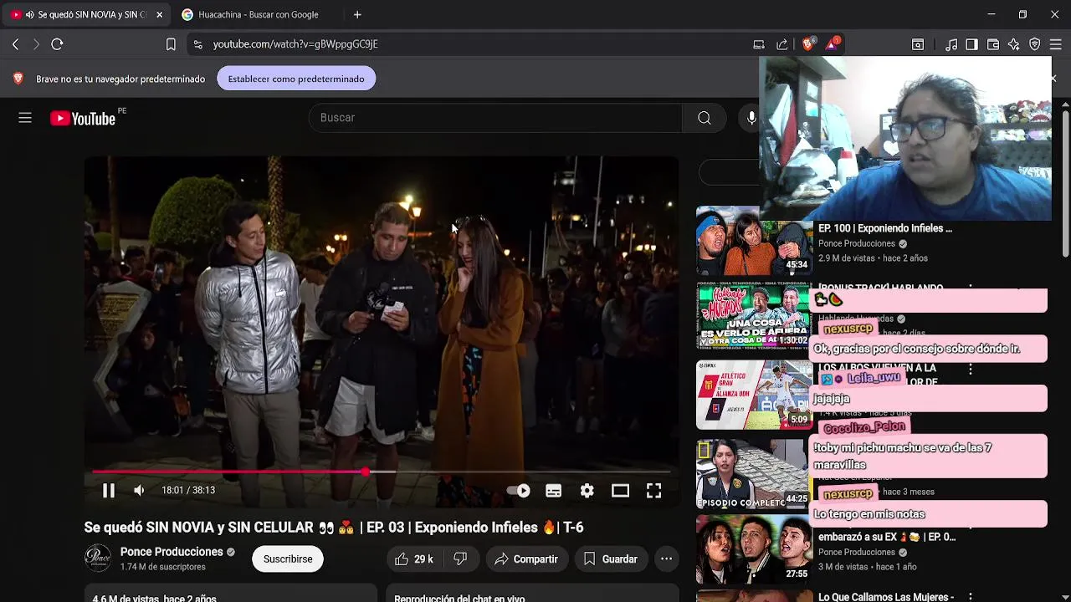This screenshot has height=602, width=1071.
Task: Open Leo AI sparkle icon
Action: click(1014, 44)
